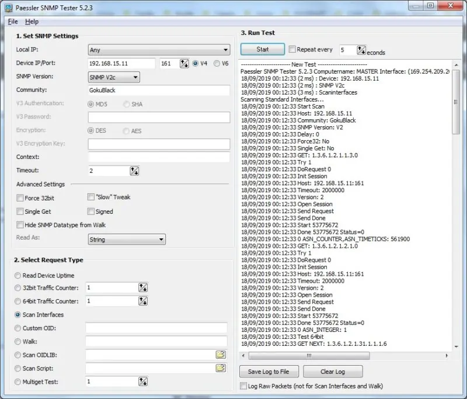Viewport: 467px width, 399px height.
Task: Click the Repeat every seconds spinner
Action: (361, 50)
